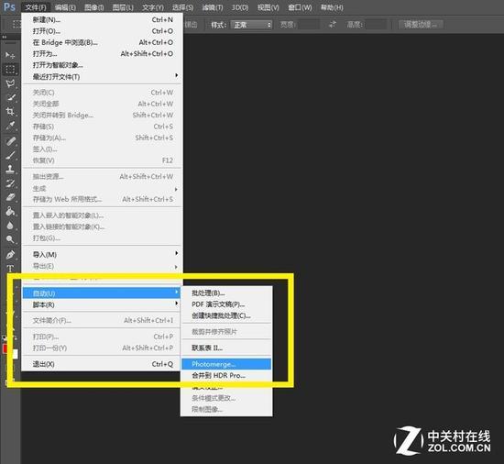Select the Eyedropper tool

tap(10, 126)
